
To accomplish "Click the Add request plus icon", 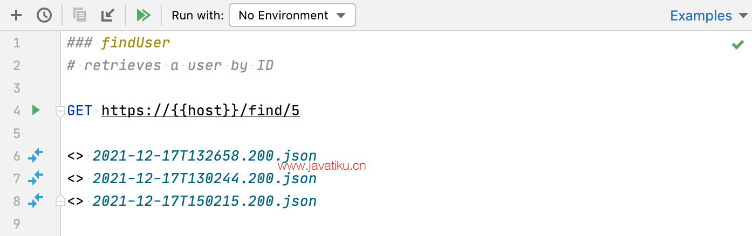I will [17, 15].
